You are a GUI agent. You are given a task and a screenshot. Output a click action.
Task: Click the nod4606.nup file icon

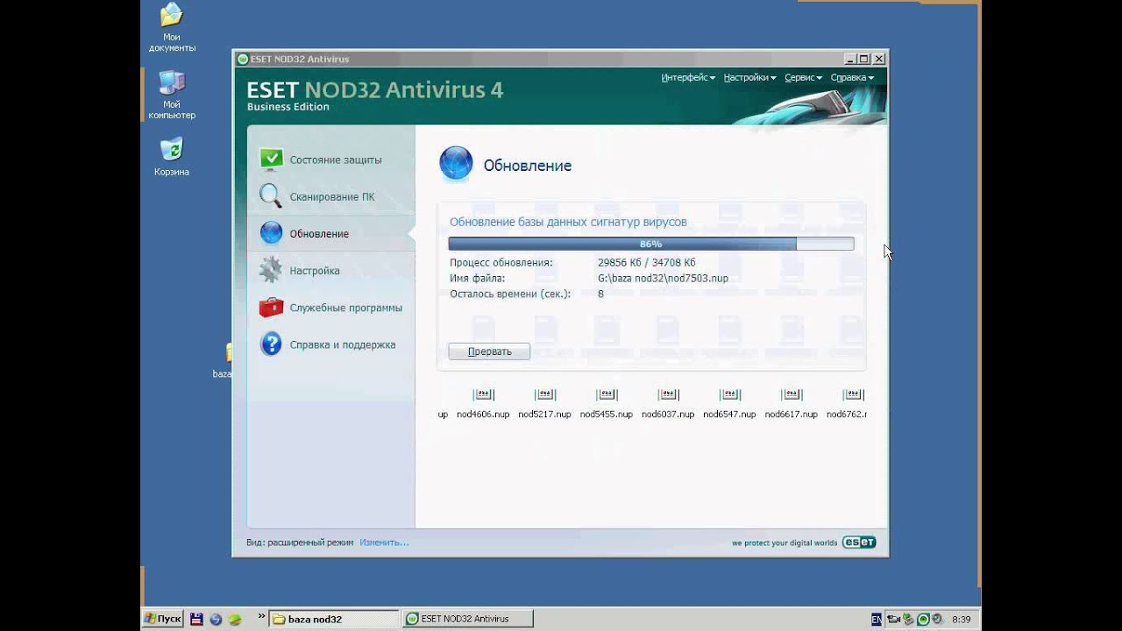tap(483, 394)
